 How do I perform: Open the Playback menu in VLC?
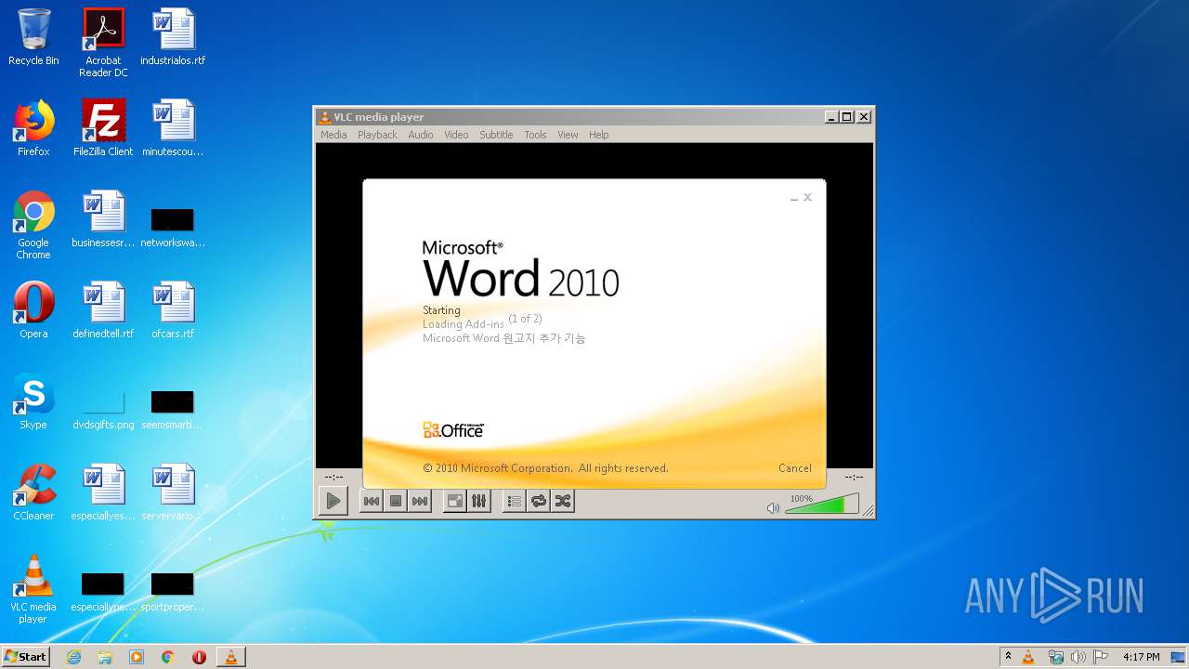tap(377, 135)
